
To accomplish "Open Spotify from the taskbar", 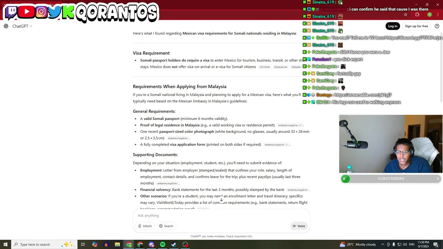I will pyautogui.click(x=163, y=245).
